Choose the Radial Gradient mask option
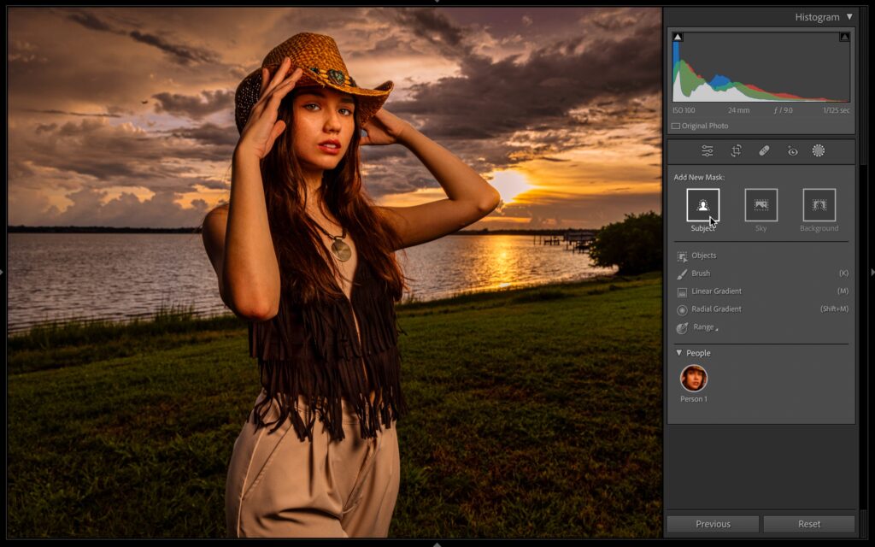The height and width of the screenshot is (547, 875). pyautogui.click(x=715, y=309)
